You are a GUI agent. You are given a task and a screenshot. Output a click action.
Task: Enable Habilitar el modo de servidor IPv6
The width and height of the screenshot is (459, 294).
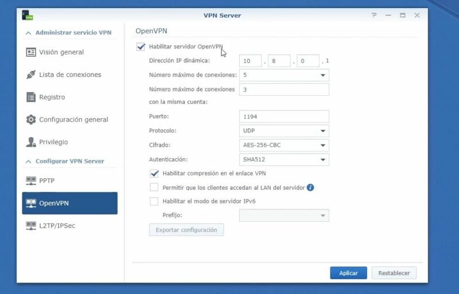(x=154, y=201)
